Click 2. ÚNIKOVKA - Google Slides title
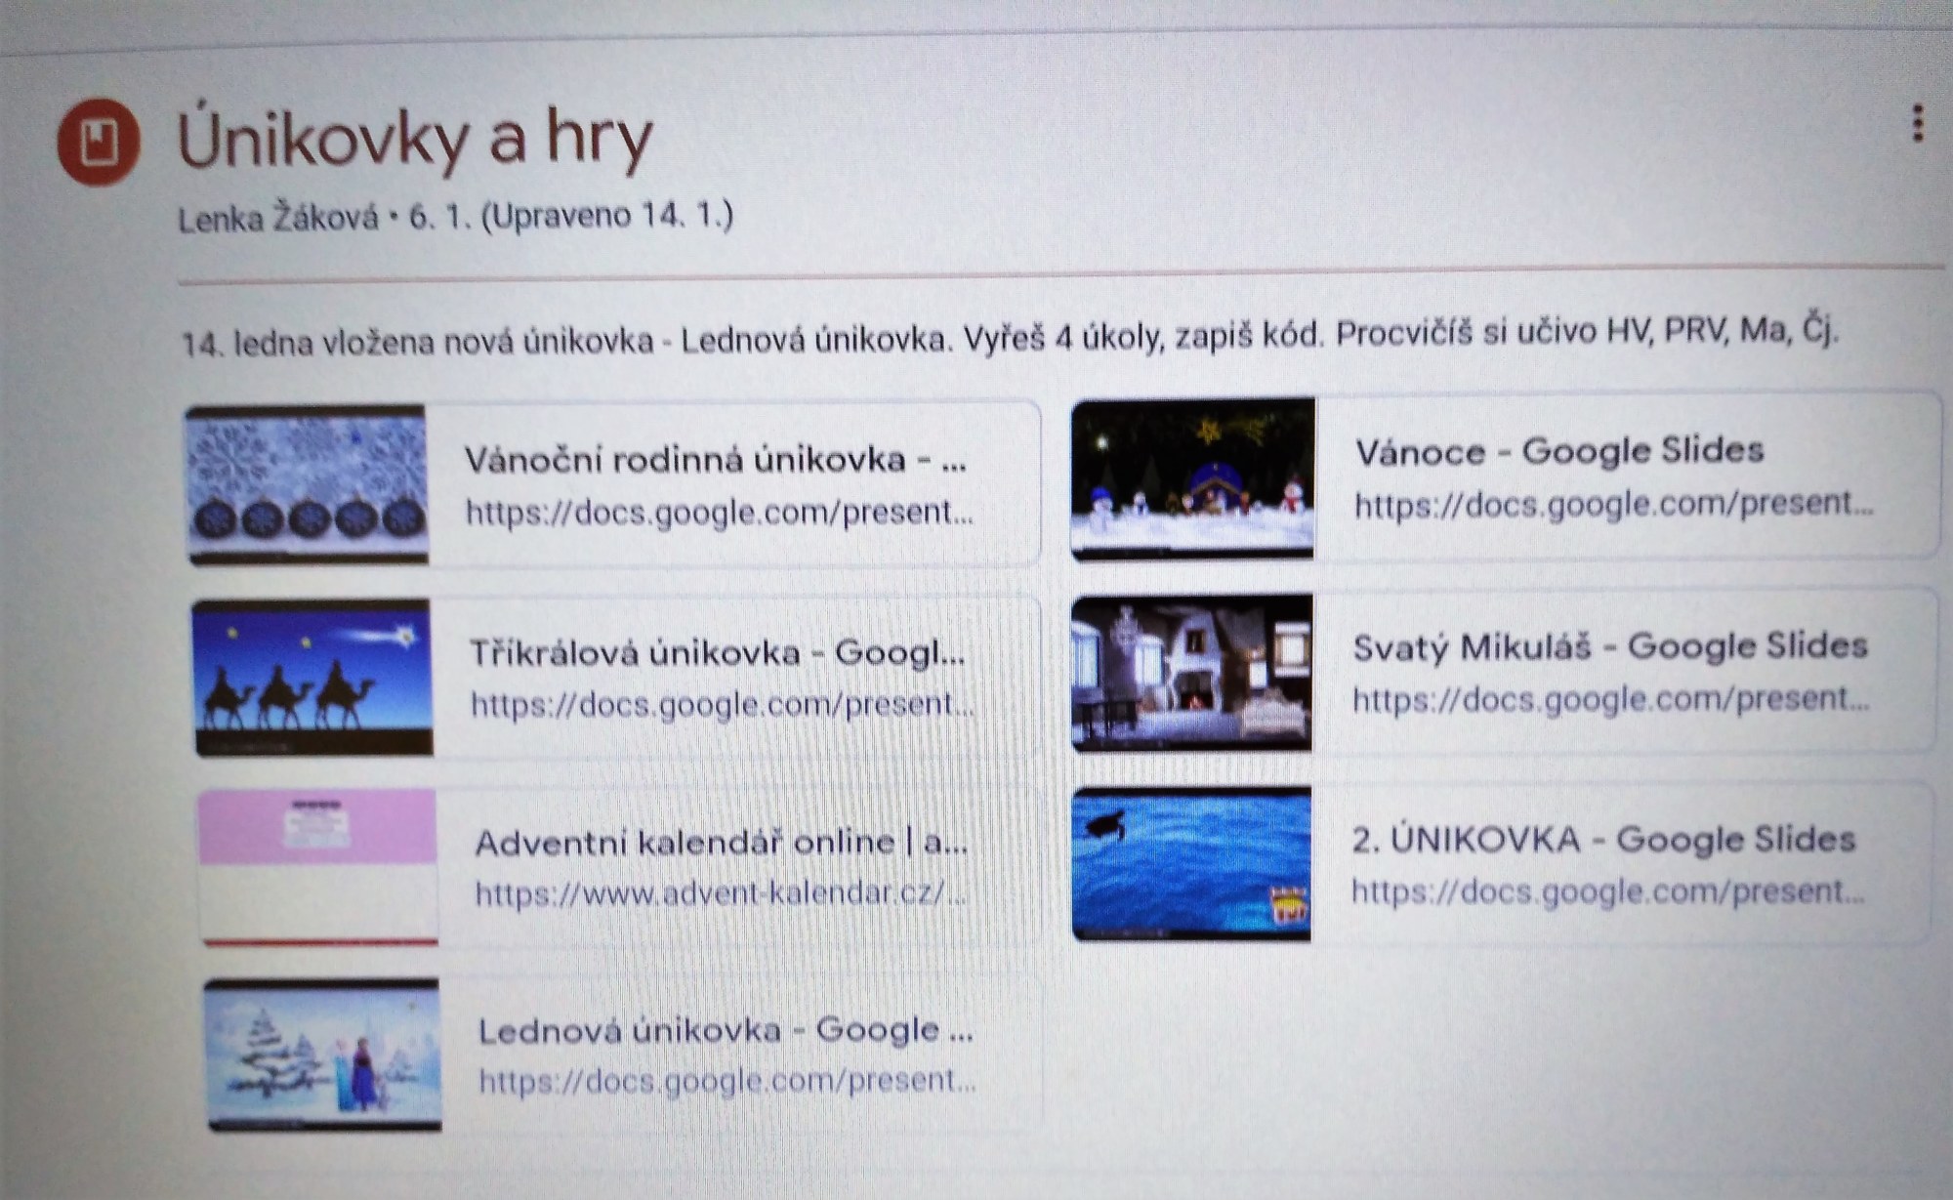Screen dimensions: 1953x1200 tap(1602, 840)
